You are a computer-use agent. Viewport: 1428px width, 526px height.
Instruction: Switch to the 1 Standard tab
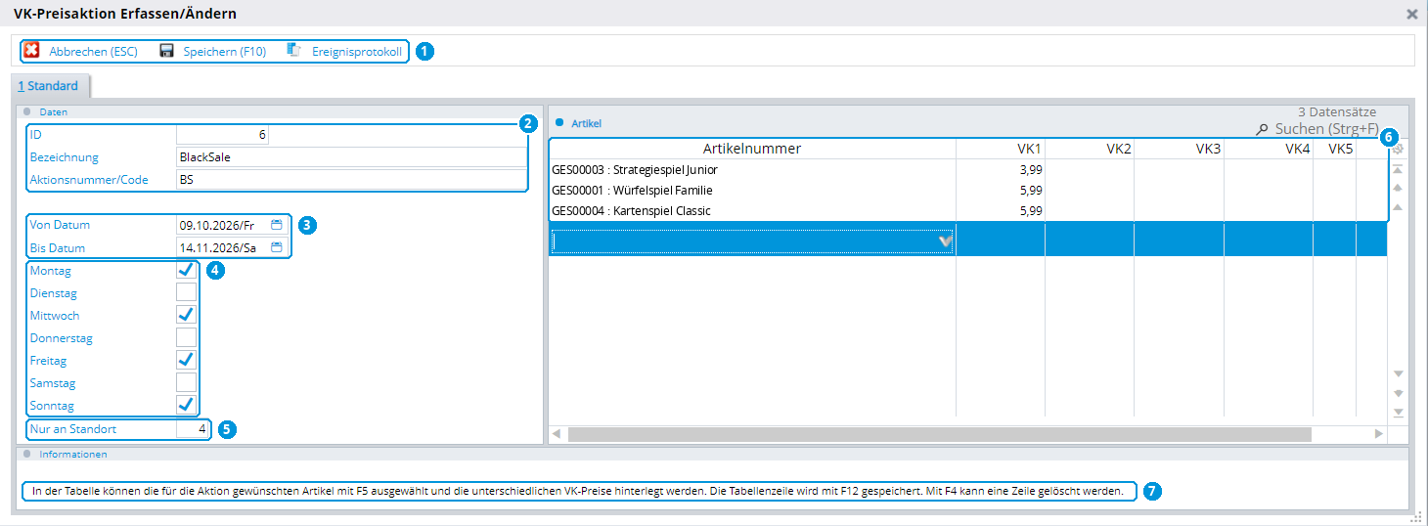coord(48,86)
